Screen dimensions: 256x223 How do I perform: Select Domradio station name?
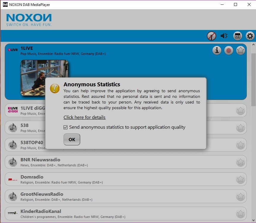pos(32,177)
